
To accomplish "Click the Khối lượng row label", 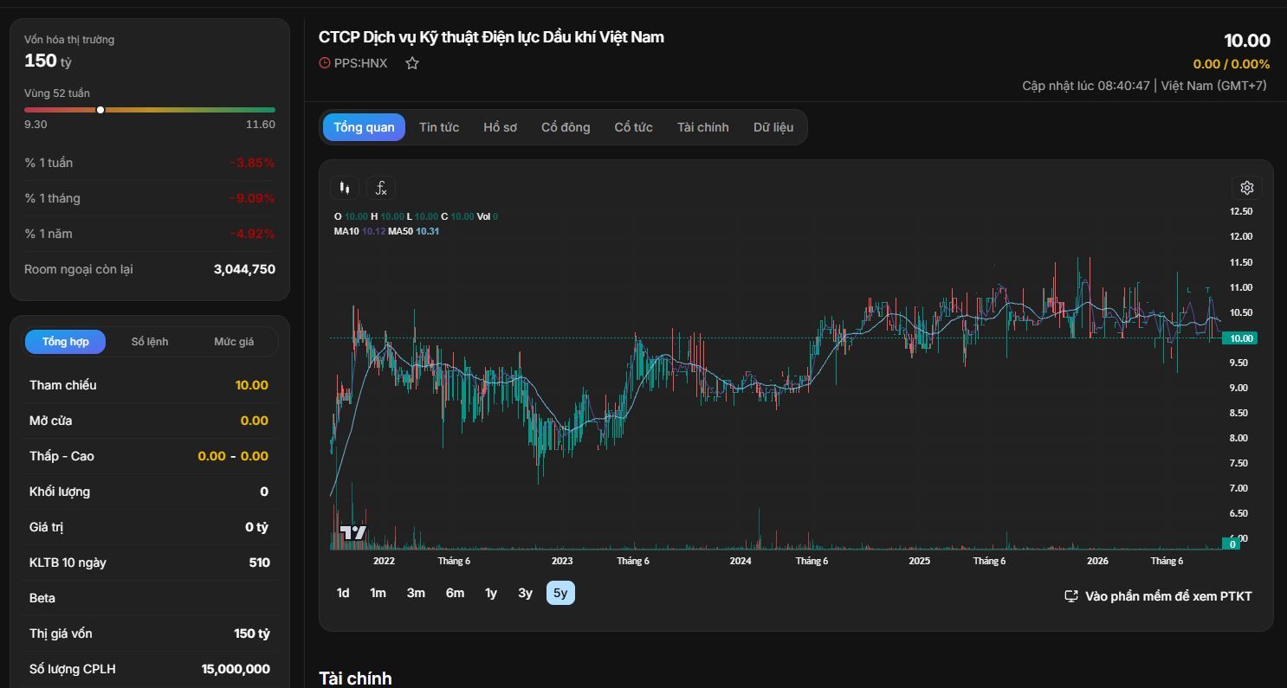I will [60, 492].
